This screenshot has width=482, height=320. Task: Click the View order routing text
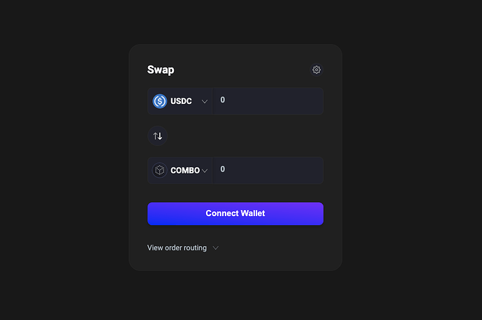pos(177,248)
